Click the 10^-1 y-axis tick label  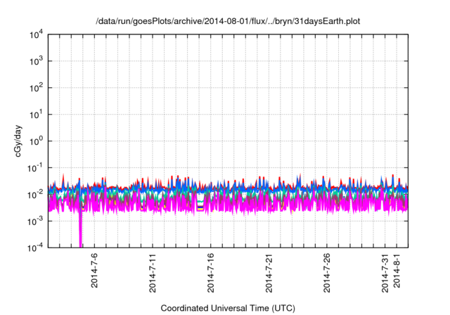tap(37, 167)
